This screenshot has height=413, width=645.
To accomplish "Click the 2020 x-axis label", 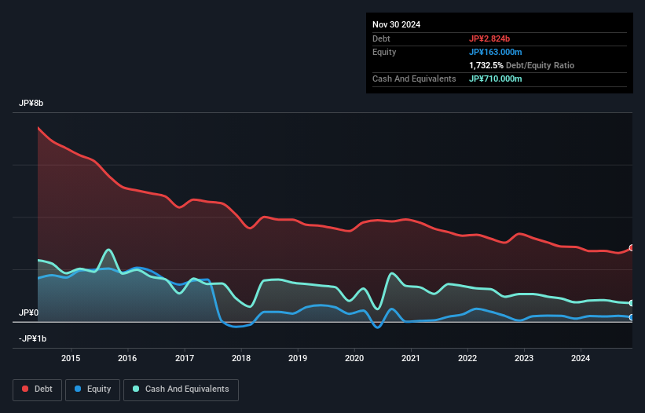I will click(x=354, y=358).
